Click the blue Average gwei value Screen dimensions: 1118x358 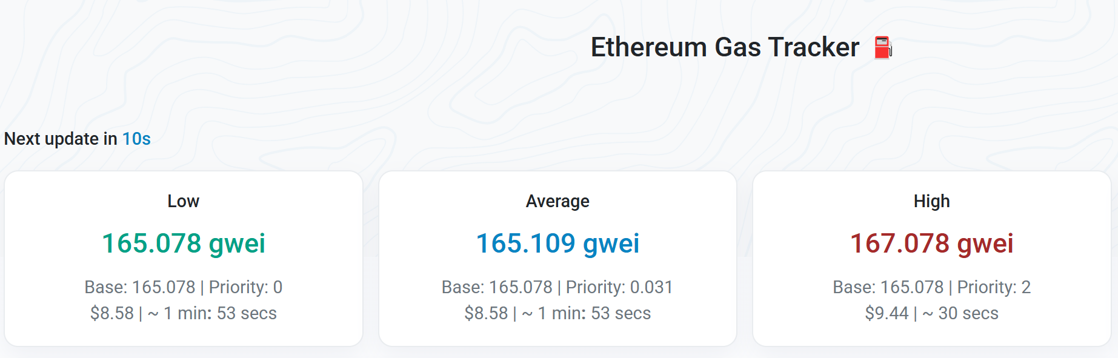pyautogui.click(x=557, y=244)
